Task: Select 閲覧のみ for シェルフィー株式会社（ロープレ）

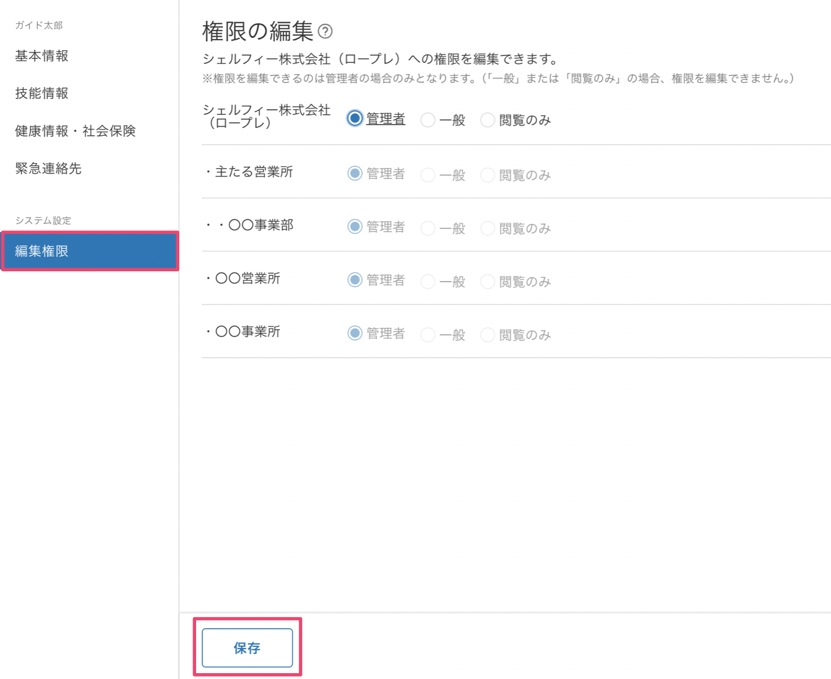Action: coord(487,120)
